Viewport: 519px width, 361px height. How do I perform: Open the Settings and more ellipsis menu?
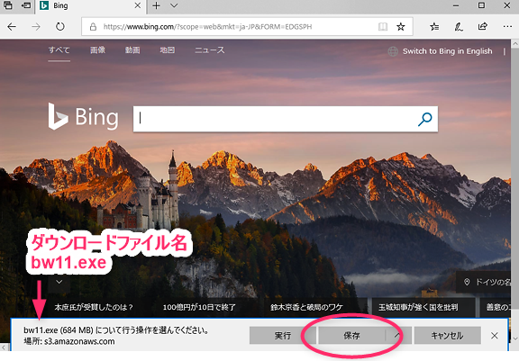coord(507,26)
